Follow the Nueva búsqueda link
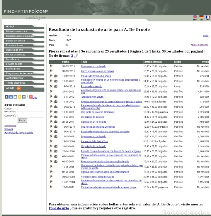Image resolution: width=211 pixels, height=216 pixels. [200, 45]
